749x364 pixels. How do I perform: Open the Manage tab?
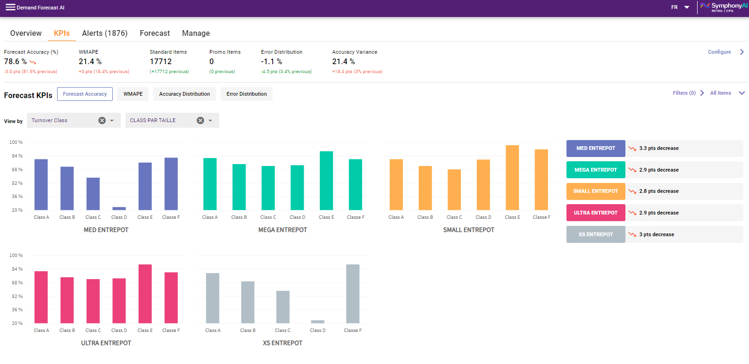[x=196, y=33]
